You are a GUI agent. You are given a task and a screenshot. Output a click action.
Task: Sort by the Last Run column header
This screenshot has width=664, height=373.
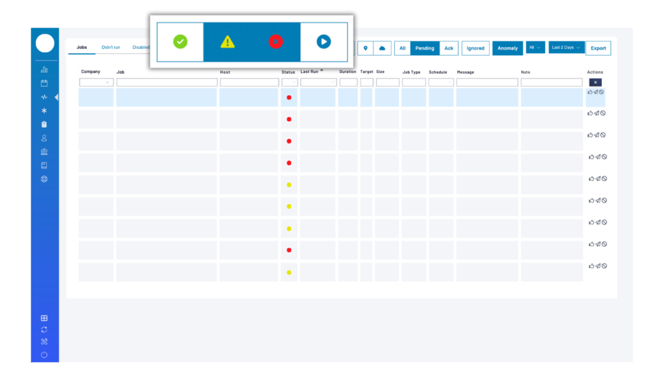(x=309, y=72)
